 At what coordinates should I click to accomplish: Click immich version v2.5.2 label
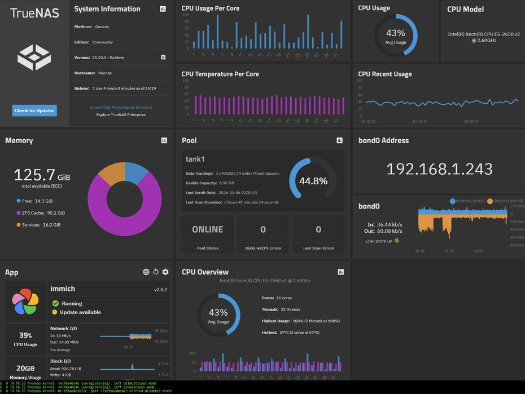[x=160, y=289]
